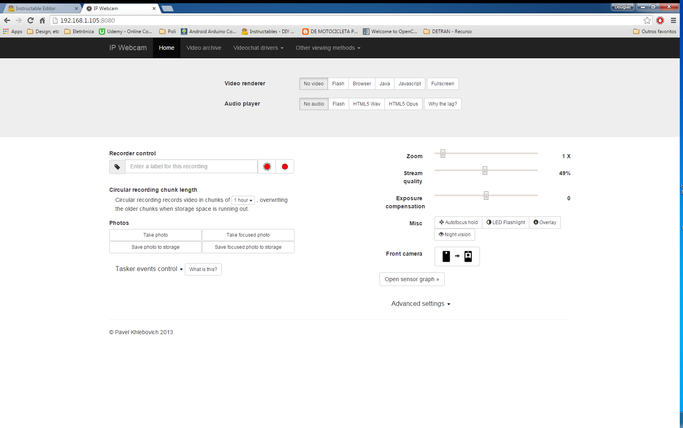The image size is (683, 428).
Task: Click the Stream quality slider handle
Action: click(485, 171)
